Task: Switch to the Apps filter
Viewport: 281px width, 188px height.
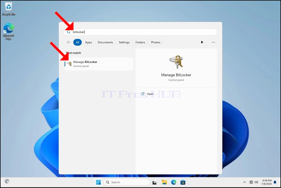Action: [89, 42]
